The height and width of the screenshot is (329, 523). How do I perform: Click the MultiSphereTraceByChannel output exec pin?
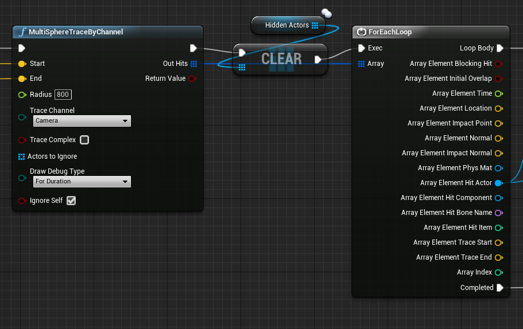tap(193, 48)
